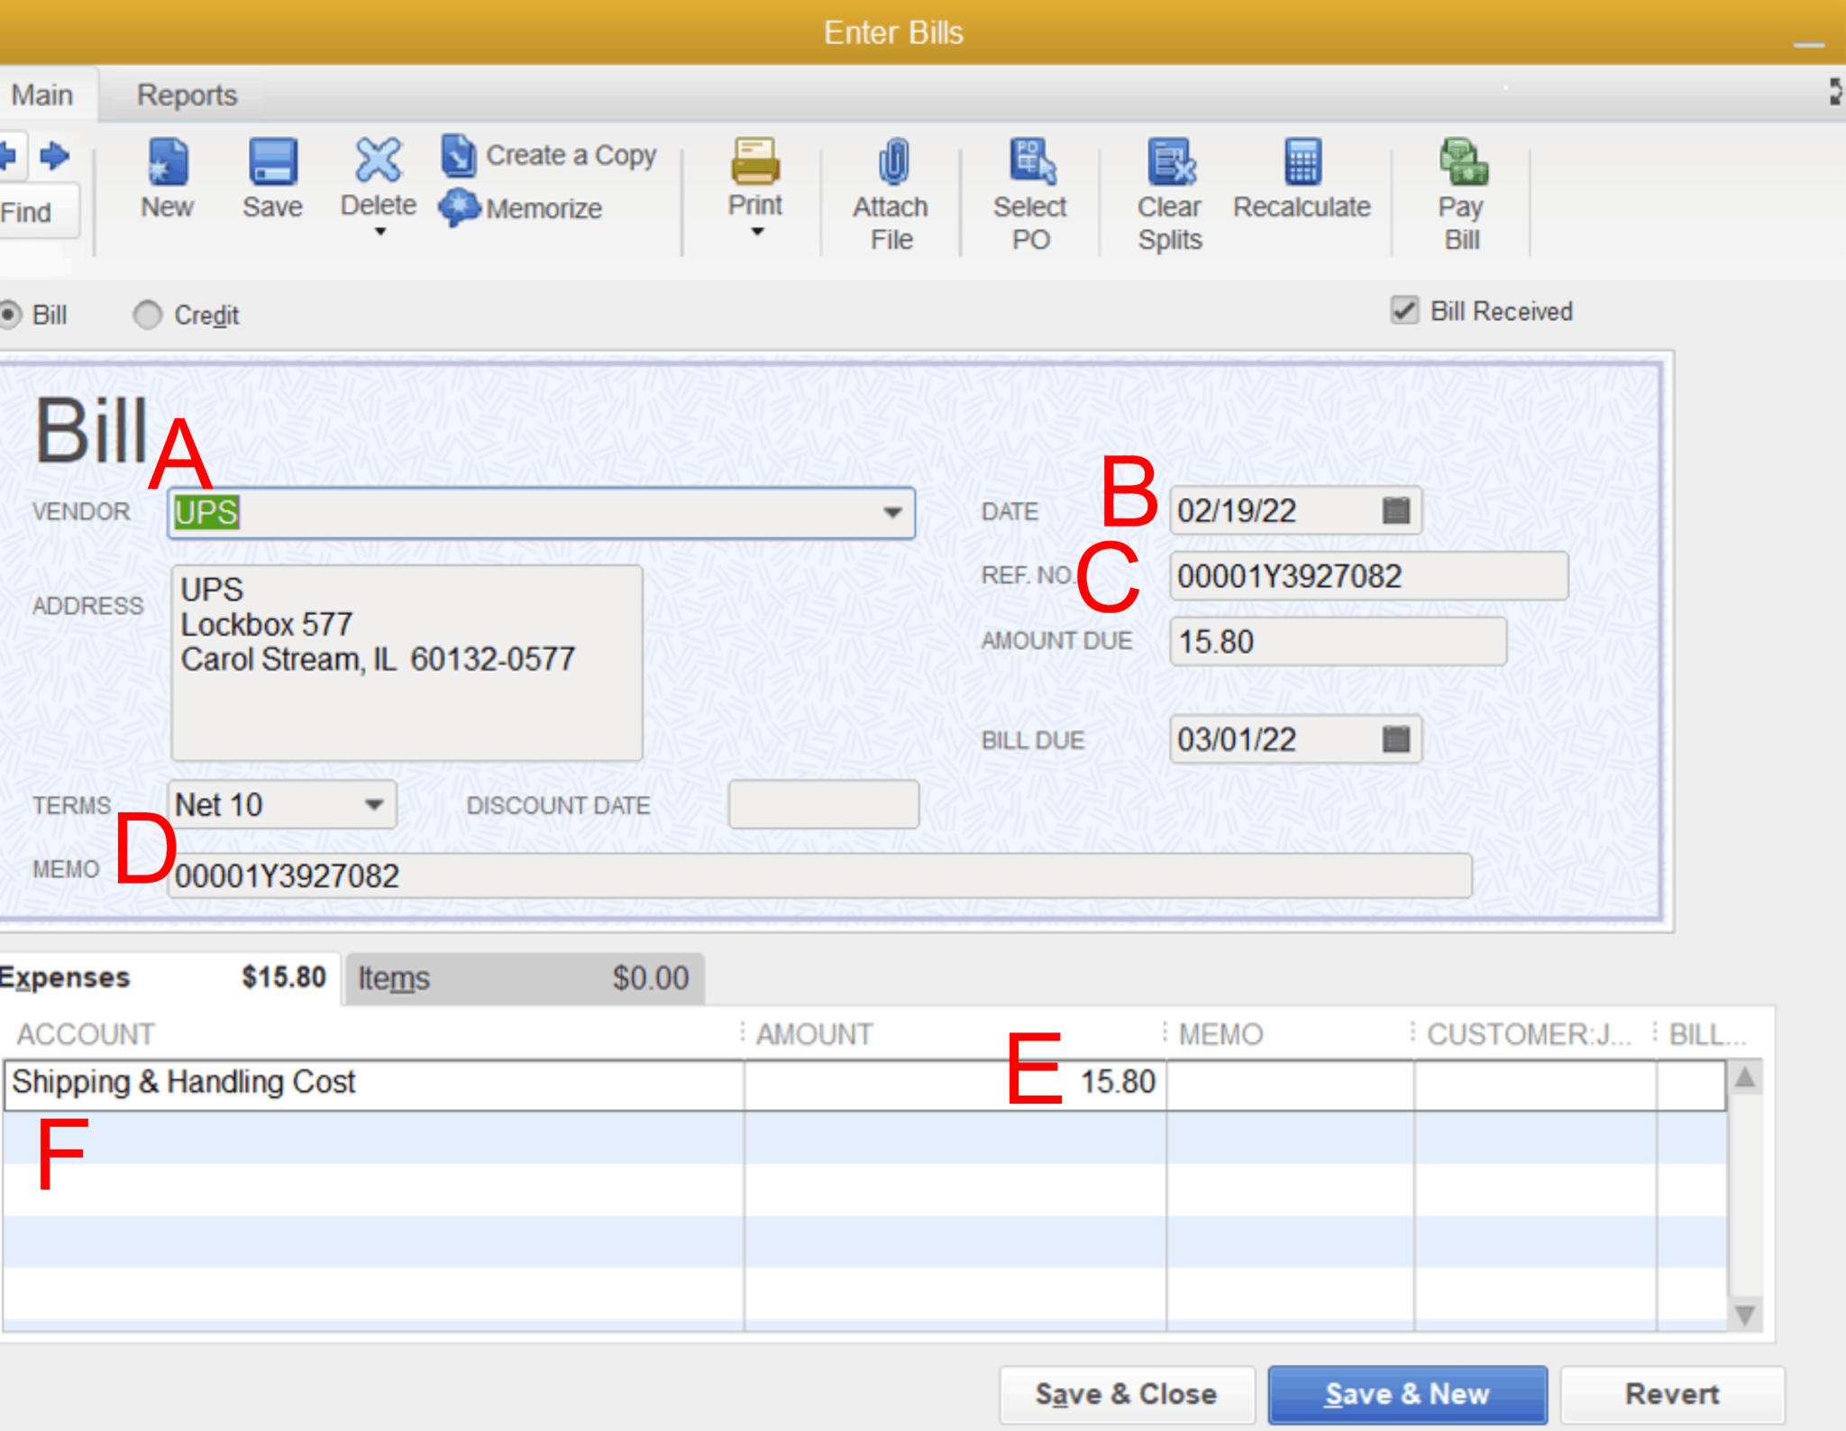Open the Print dropdown arrow
Screen dimensions: 1846x1431
pyautogui.click(x=757, y=233)
